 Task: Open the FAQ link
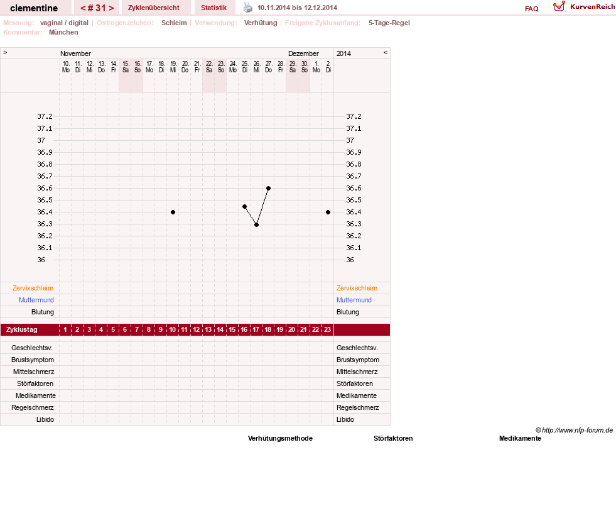pyautogui.click(x=531, y=9)
